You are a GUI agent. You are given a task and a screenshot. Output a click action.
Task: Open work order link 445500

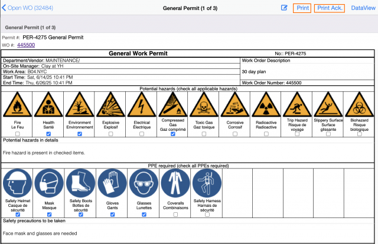26,45
